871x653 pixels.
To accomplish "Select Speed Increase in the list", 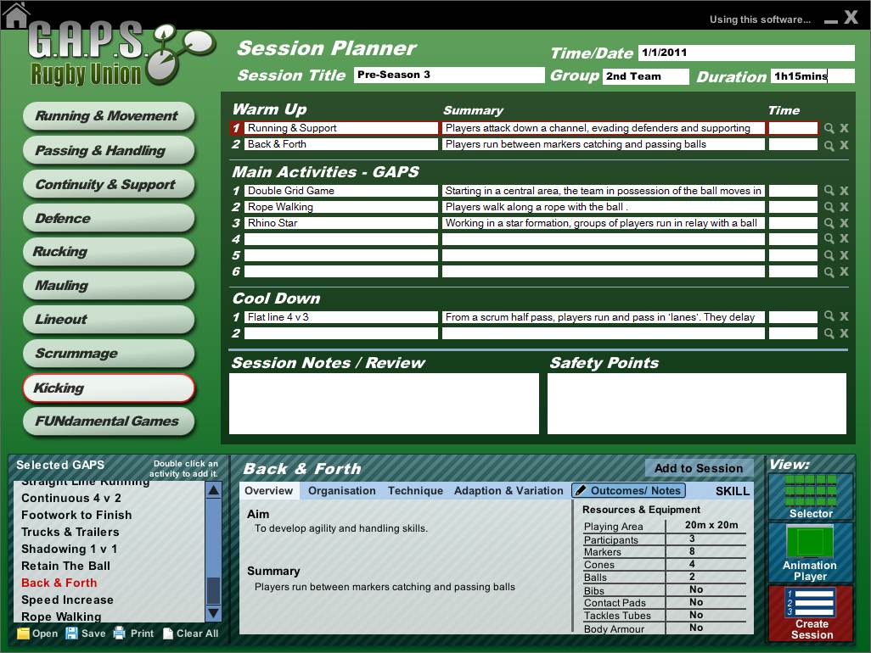I will pos(67,600).
